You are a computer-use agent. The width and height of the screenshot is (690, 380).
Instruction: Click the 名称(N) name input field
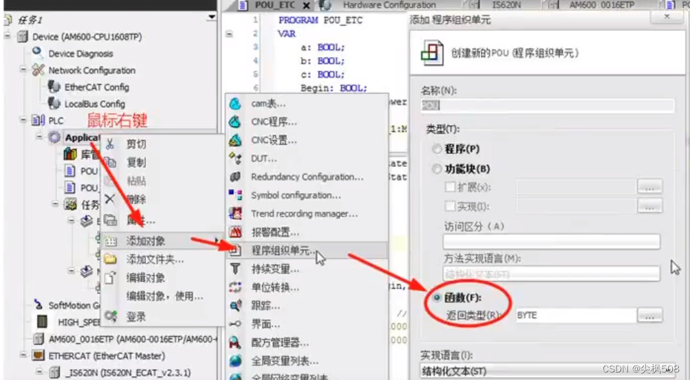coord(547,105)
